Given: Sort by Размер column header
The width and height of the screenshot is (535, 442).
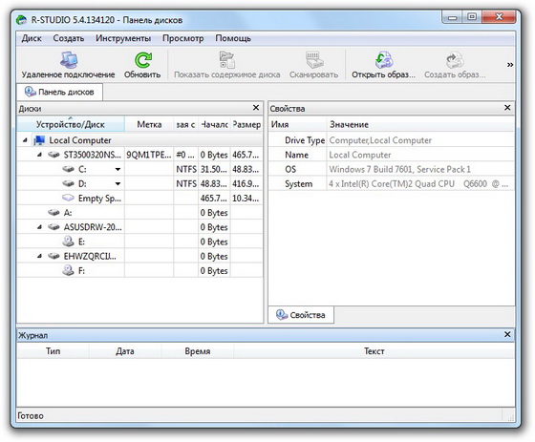Looking at the screenshot, I should pos(246,124).
